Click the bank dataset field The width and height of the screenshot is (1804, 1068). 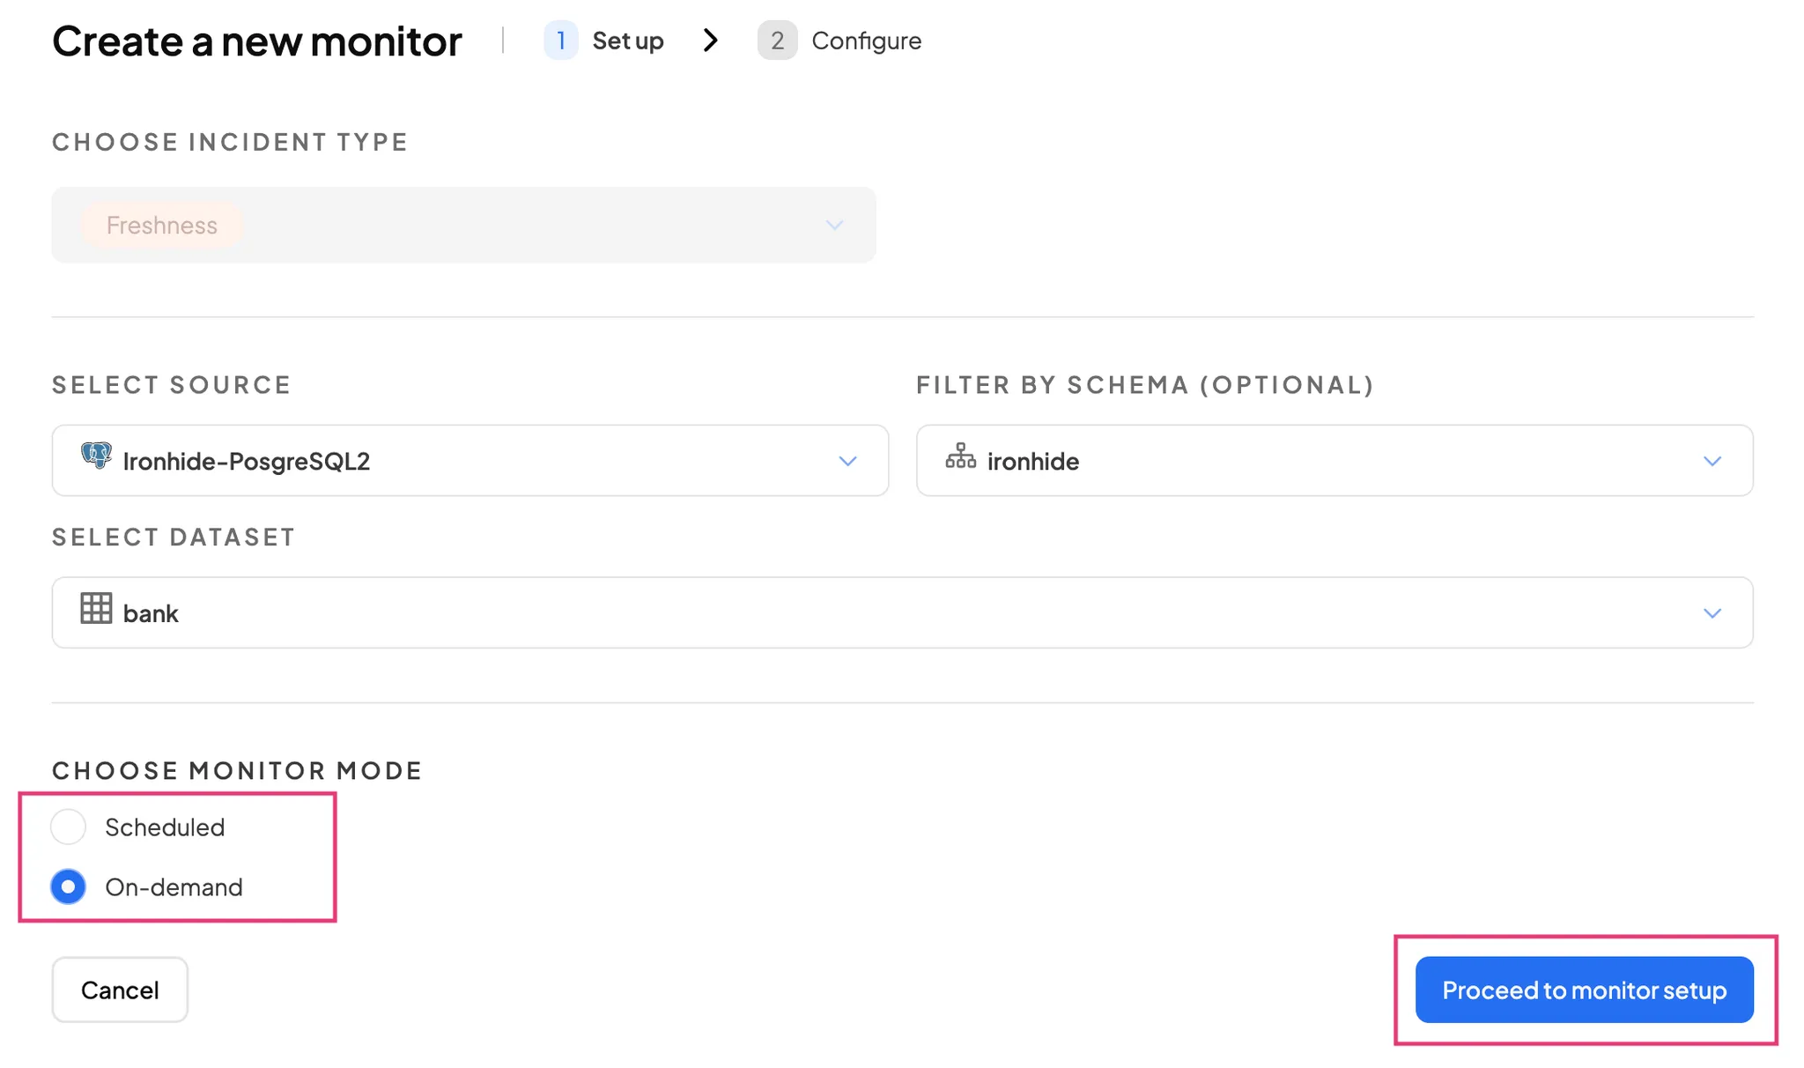pyautogui.click(x=881, y=613)
